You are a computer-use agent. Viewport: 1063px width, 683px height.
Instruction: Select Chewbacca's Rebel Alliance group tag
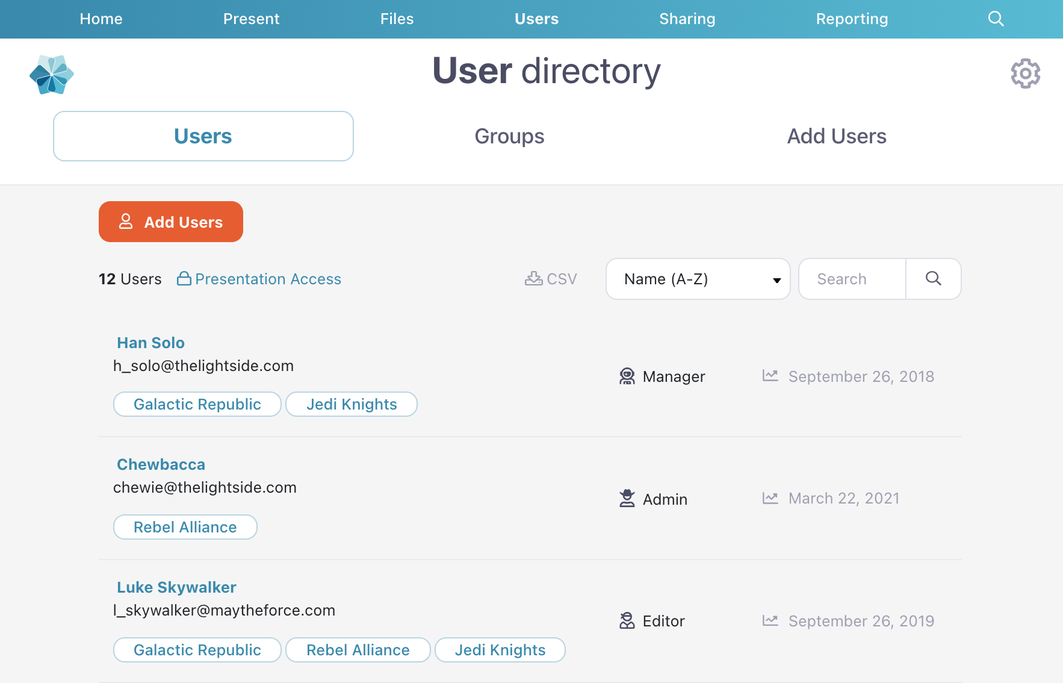pos(185,527)
